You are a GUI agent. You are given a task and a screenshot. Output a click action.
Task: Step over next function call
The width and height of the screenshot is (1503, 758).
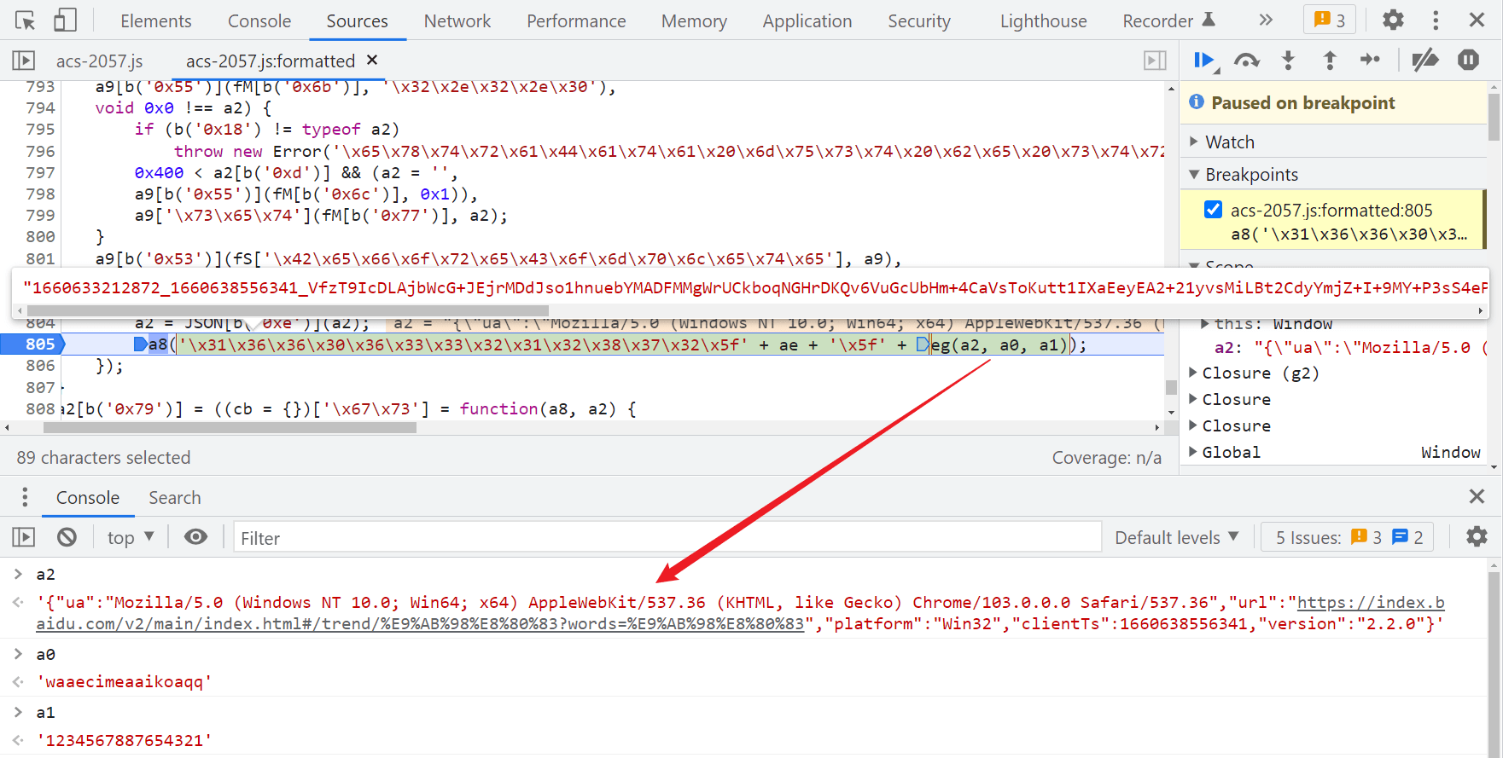[1246, 61]
